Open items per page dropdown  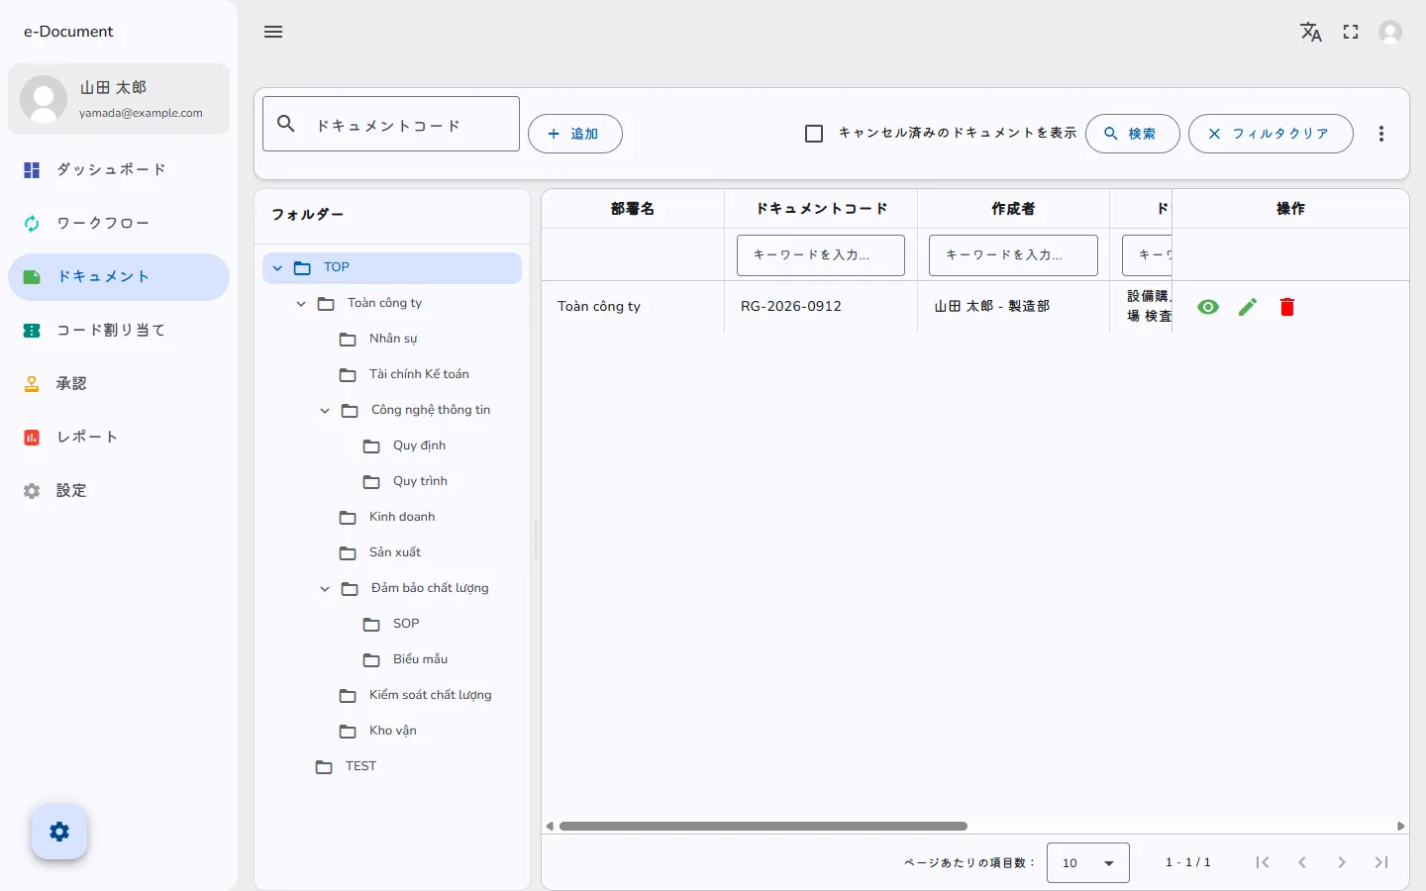click(x=1088, y=863)
